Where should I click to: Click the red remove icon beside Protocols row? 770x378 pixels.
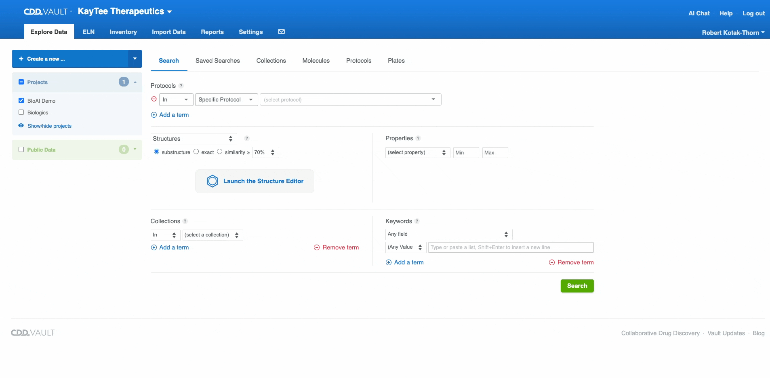[154, 99]
